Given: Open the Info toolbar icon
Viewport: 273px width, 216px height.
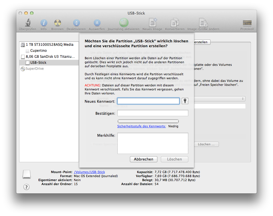Looking at the screenshot, I should coord(44,23).
